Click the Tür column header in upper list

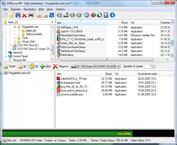pos(144,23)
